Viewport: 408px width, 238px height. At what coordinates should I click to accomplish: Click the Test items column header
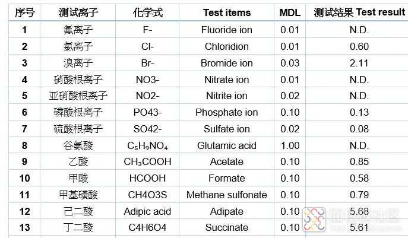(227, 12)
